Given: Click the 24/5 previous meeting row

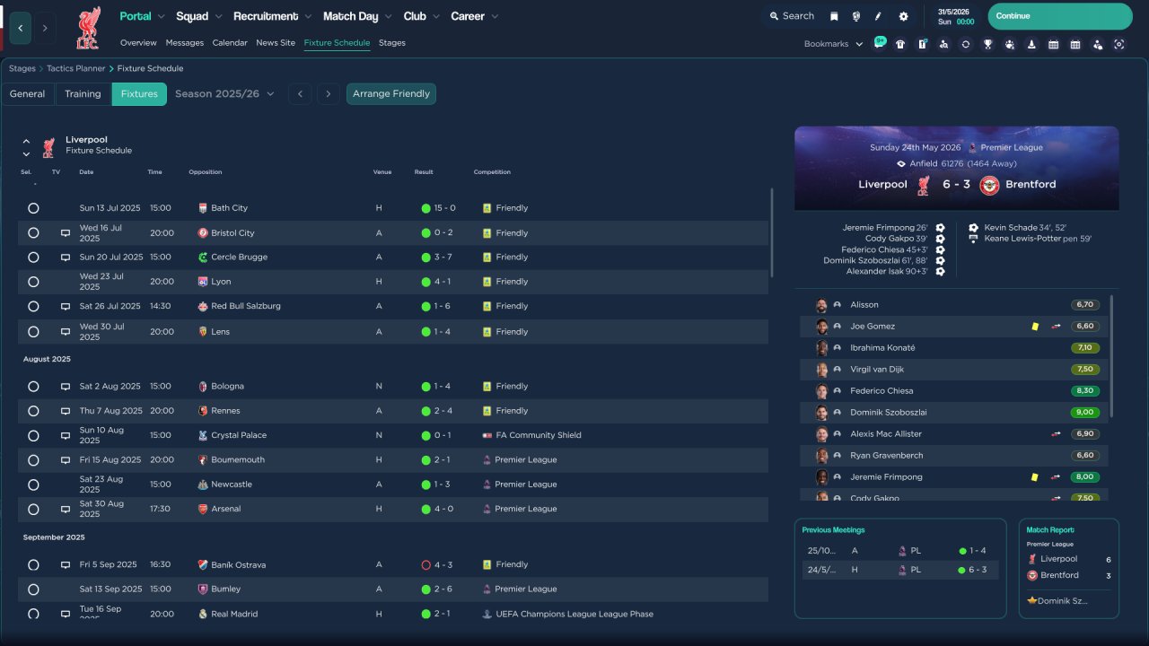Looking at the screenshot, I should [x=900, y=570].
